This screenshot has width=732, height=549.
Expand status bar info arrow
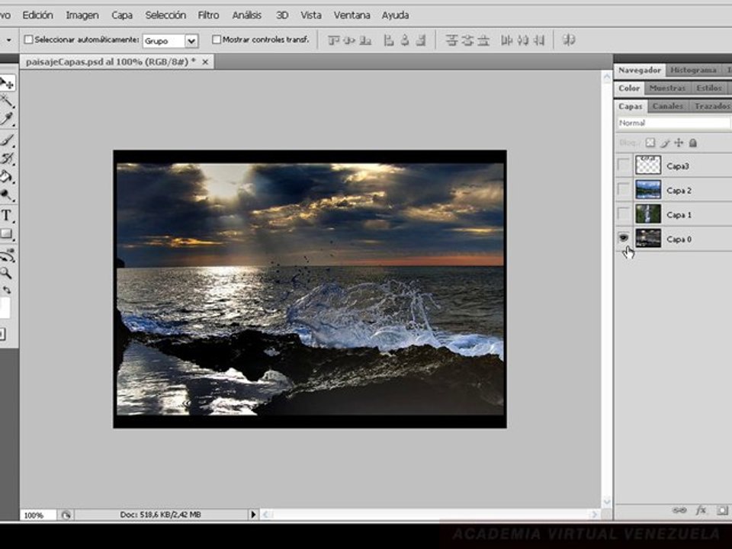click(253, 515)
